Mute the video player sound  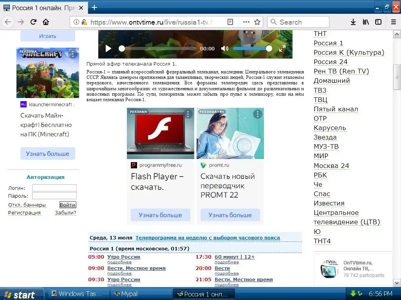tap(224, 48)
